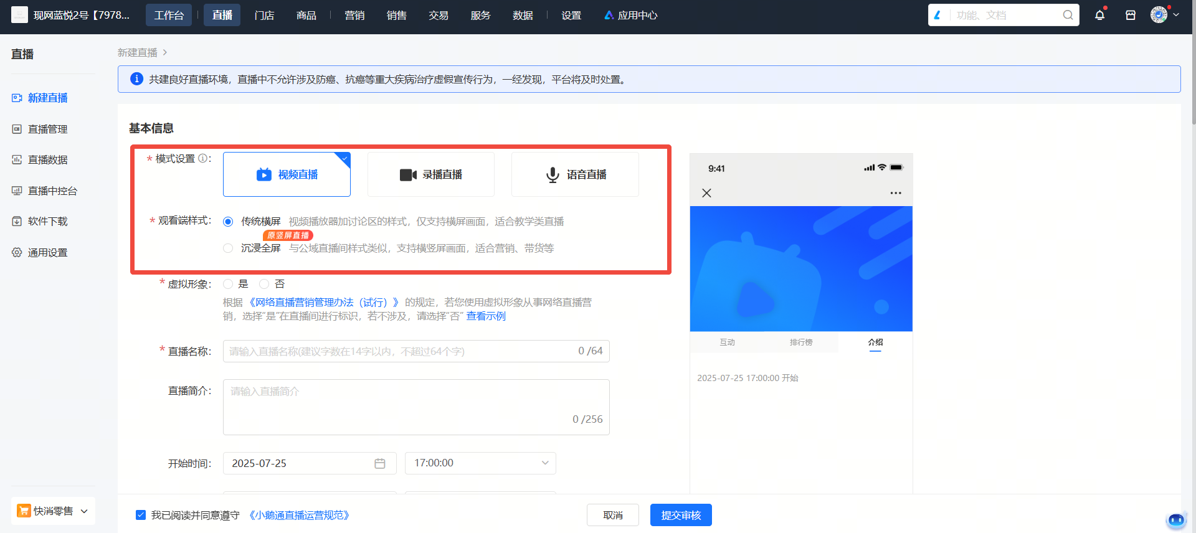This screenshot has width=1196, height=533.
Task: Click the blue info icon in notice banner
Action: coord(136,79)
